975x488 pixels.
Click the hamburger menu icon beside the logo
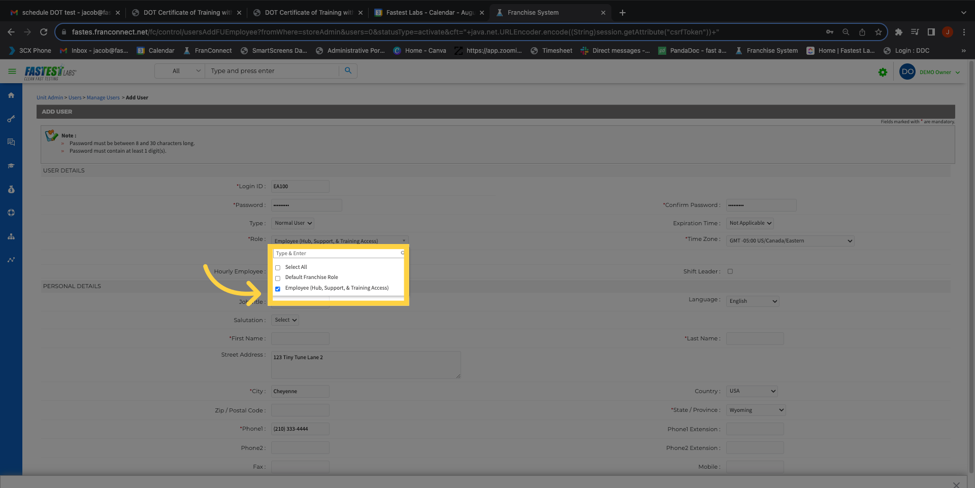12,72
